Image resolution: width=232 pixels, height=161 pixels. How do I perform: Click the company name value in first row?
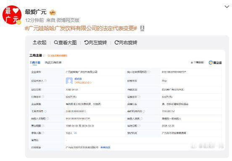pos(82,72)
